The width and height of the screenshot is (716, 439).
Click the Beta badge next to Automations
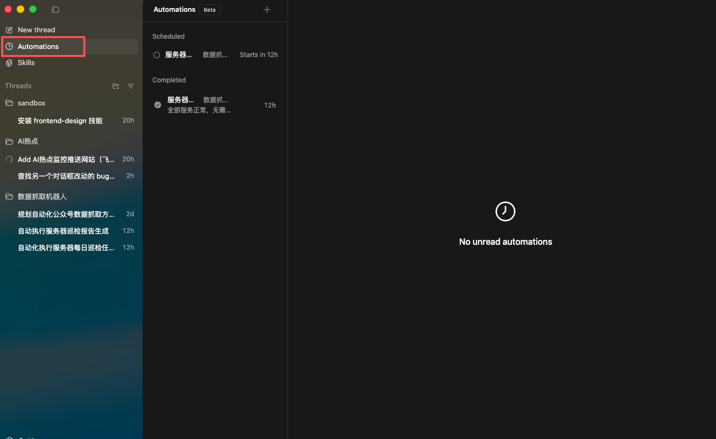pyautogui.click(x=209, y=9)
